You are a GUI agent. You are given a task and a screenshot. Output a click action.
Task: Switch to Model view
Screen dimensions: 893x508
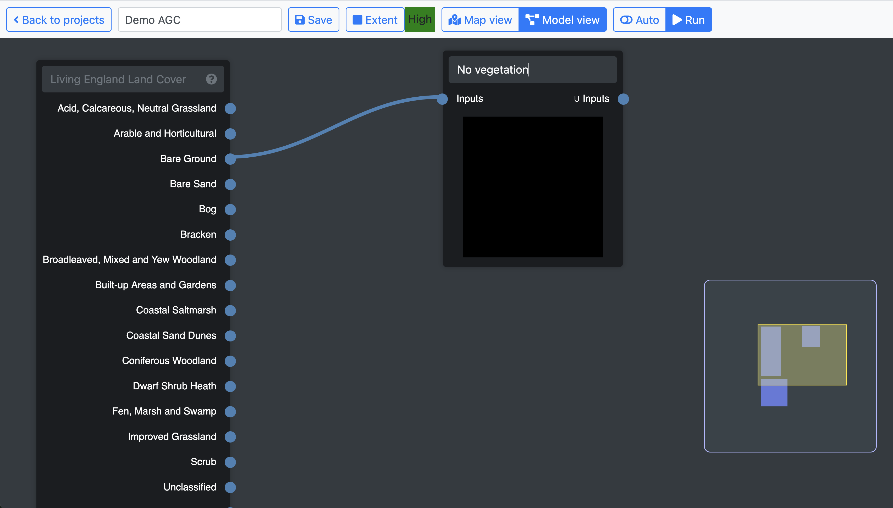(x=562, y=20)
